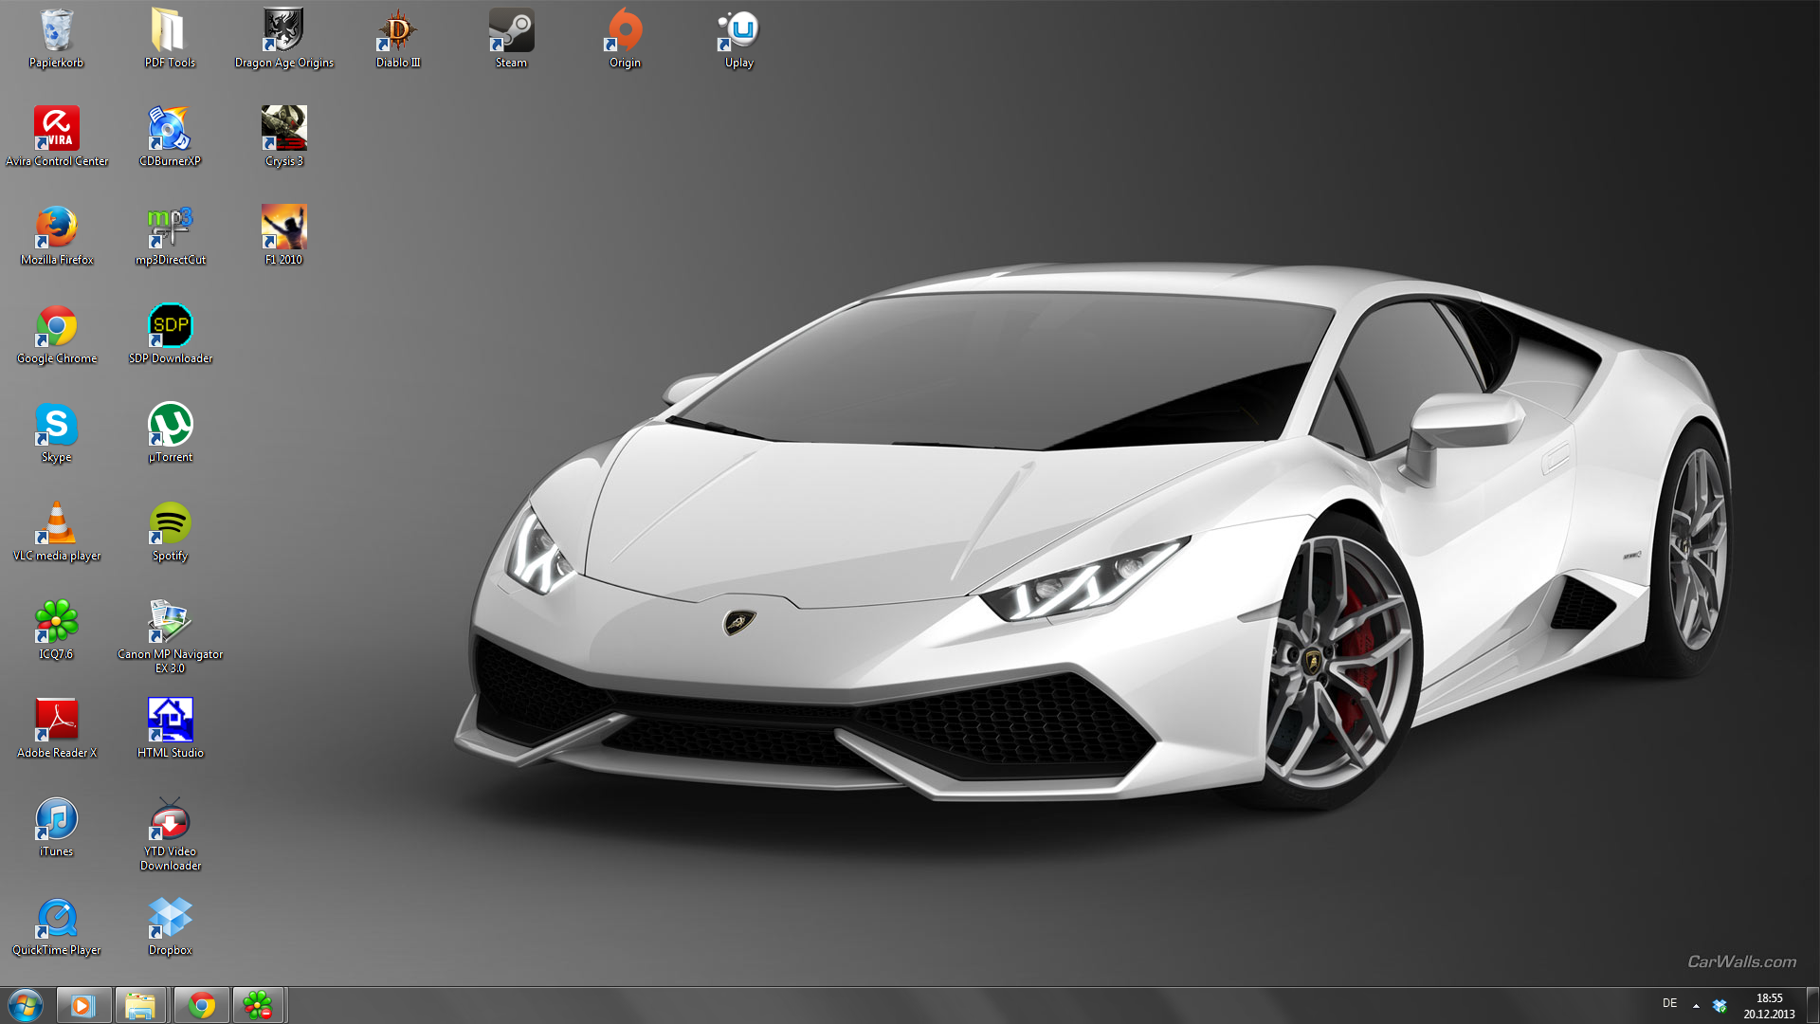
Task: Select the HTML Studio icon
Action: (170, 729)
